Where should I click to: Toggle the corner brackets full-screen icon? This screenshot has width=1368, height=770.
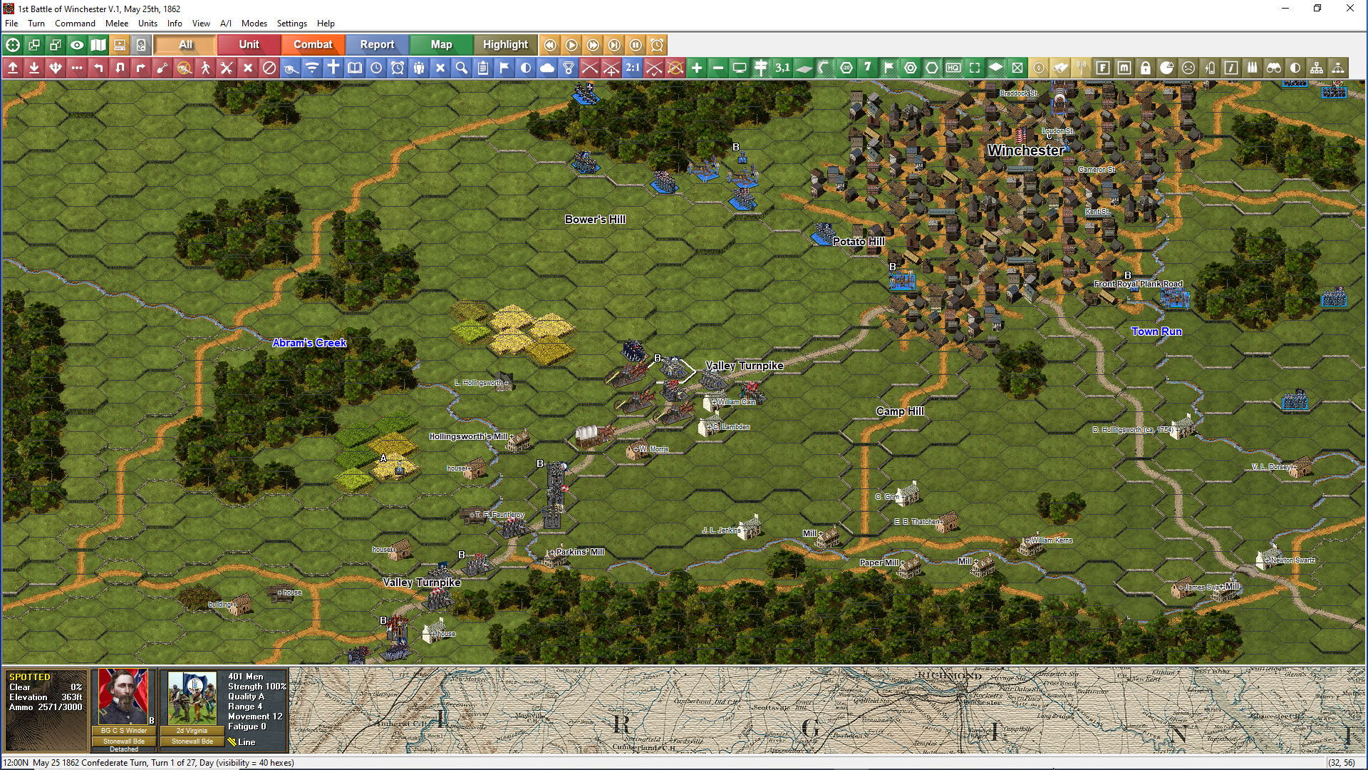tap(975, 68)
